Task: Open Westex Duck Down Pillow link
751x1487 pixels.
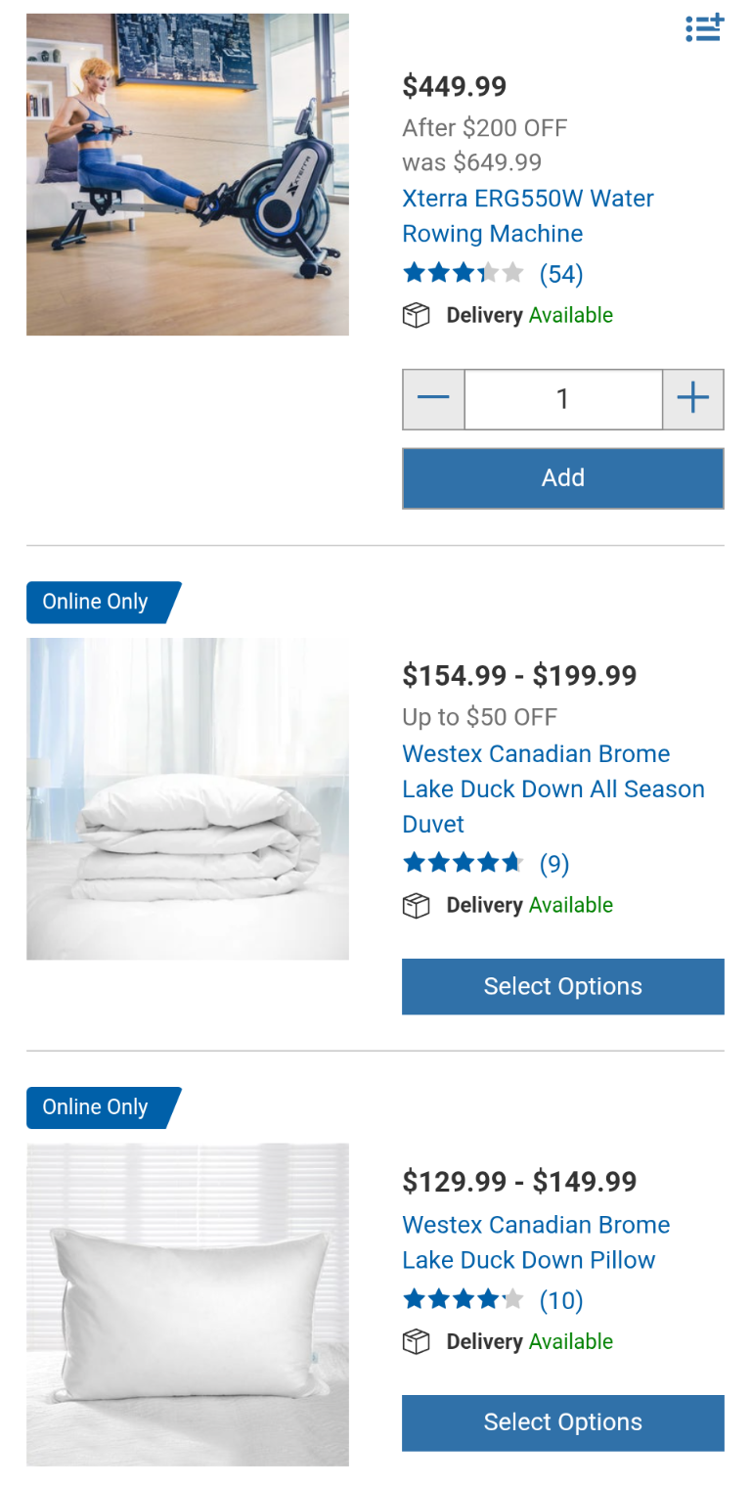Action: [535, 1242]
